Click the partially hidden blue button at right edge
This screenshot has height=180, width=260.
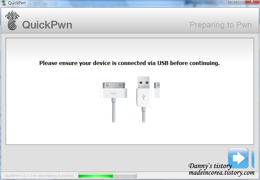[x=253, y=158]
